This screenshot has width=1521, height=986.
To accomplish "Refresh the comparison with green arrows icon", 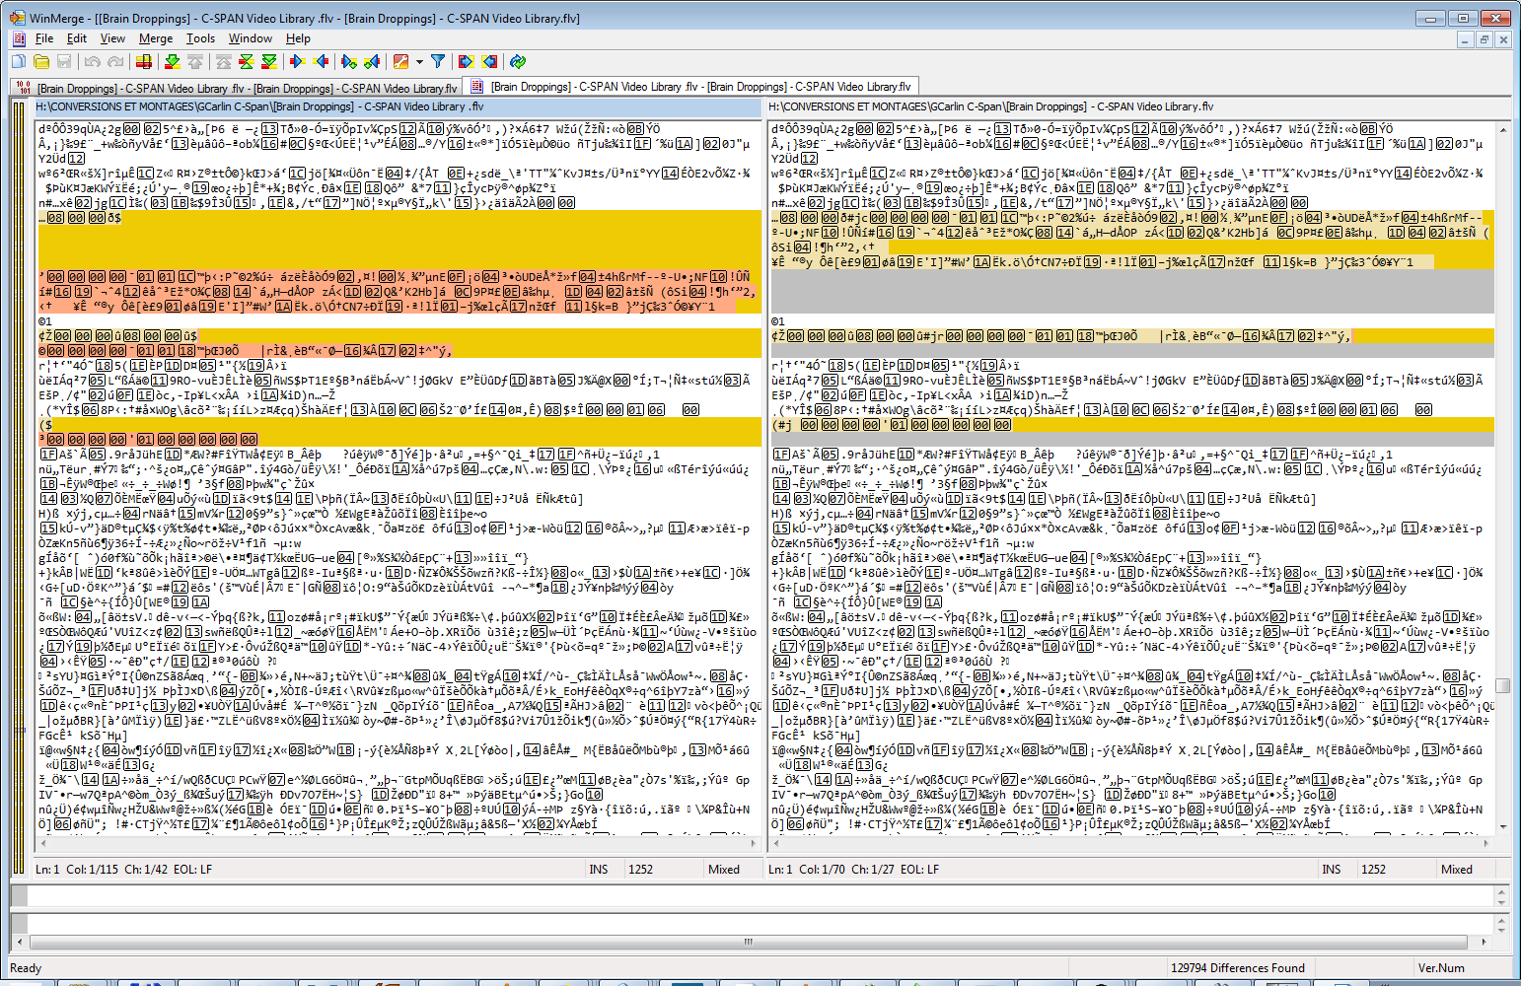I will [x=518, y=62].
